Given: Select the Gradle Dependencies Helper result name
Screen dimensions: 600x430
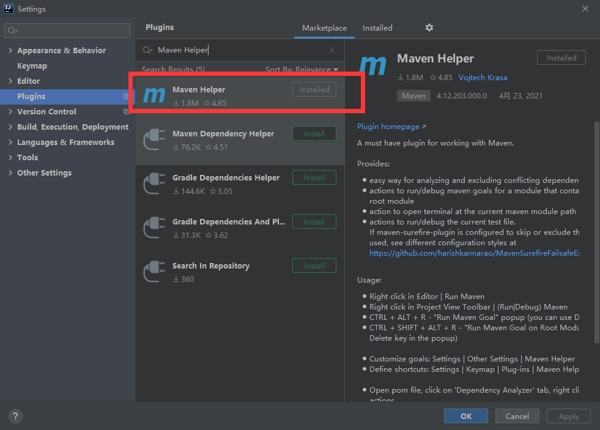Looking at the screenshot, I should click(x=226, y=177).
